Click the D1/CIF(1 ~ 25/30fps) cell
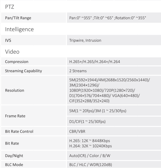 coord(114,121)
